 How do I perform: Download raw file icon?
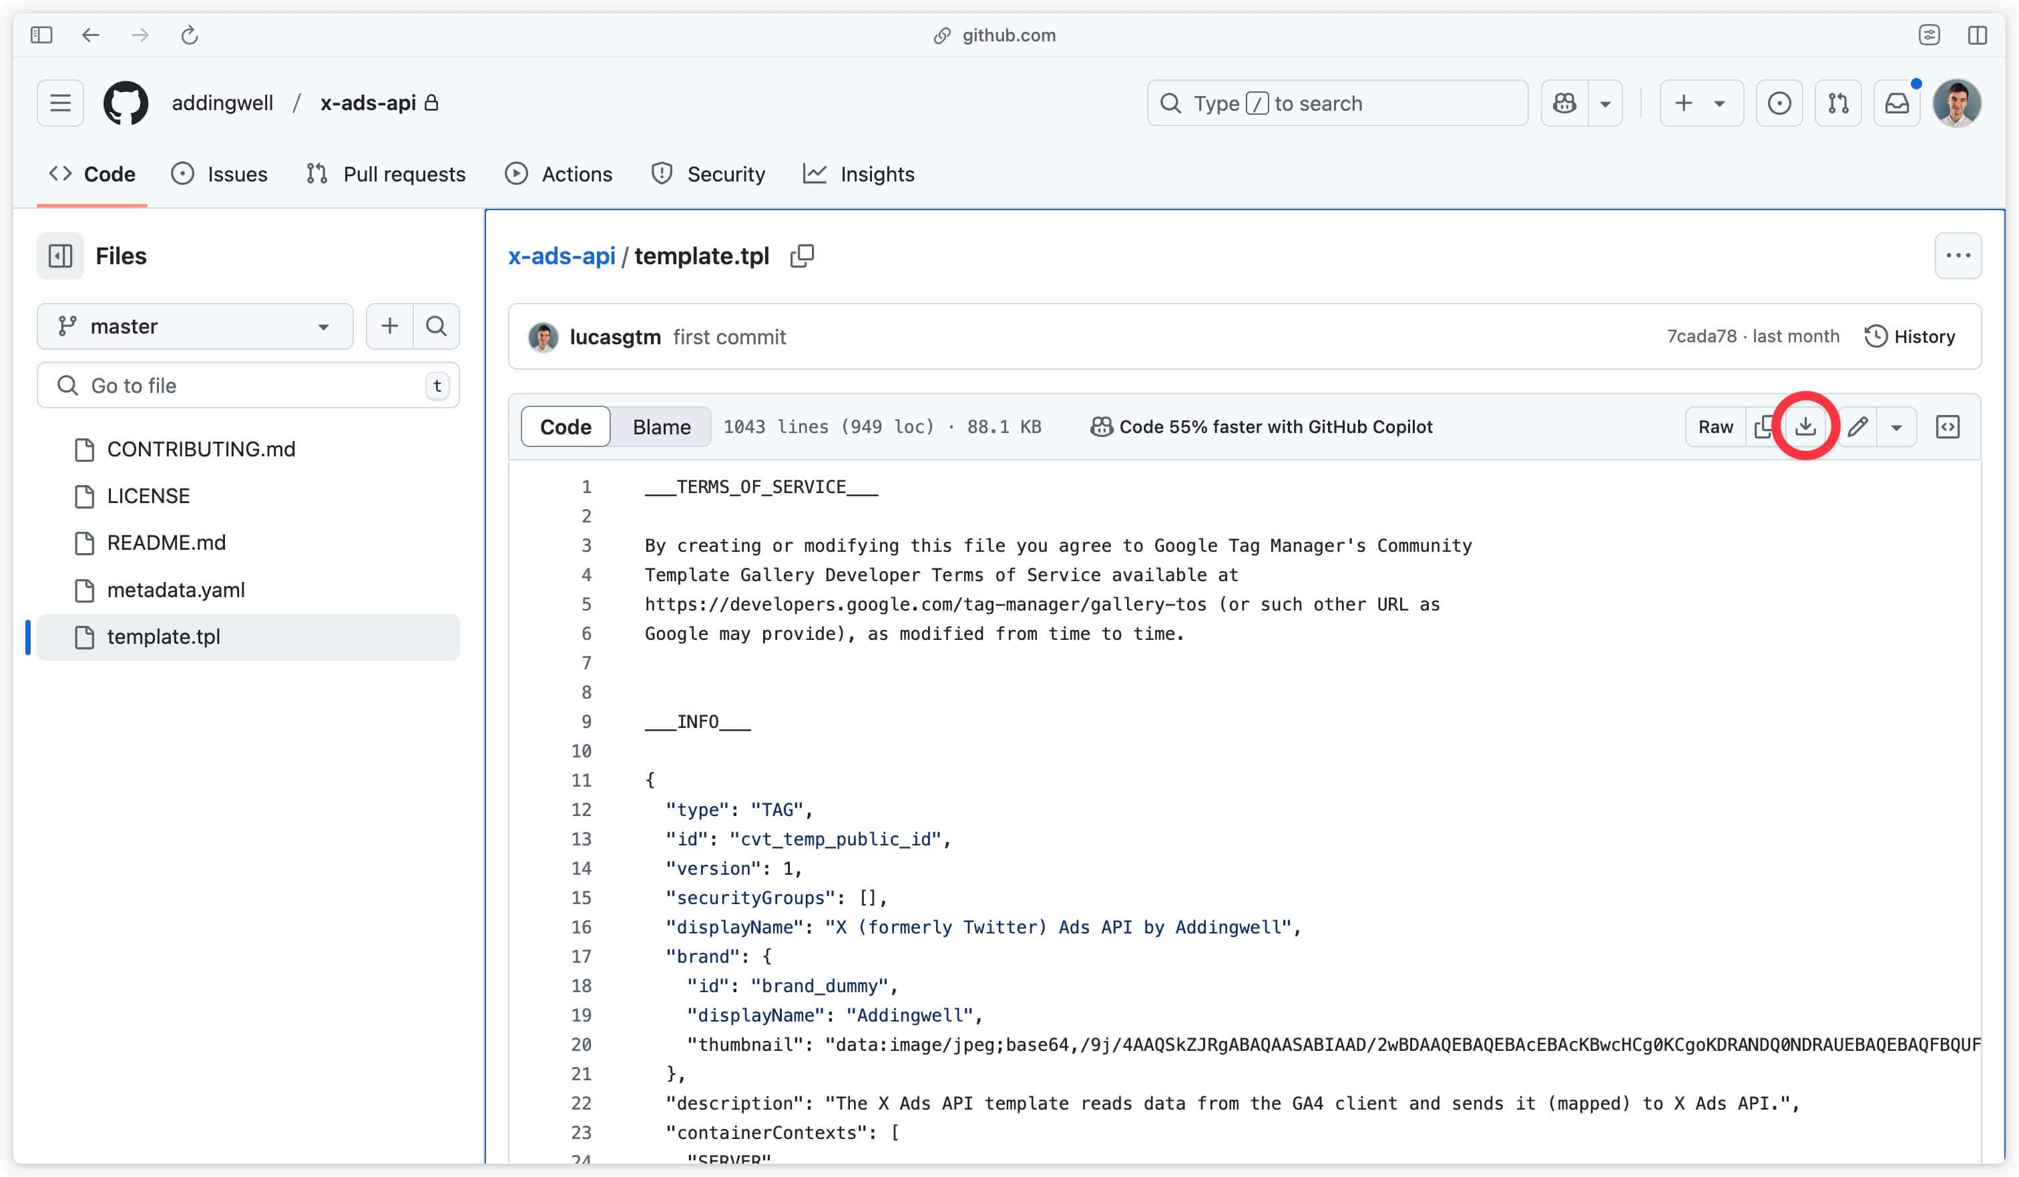coord(1805,427)
